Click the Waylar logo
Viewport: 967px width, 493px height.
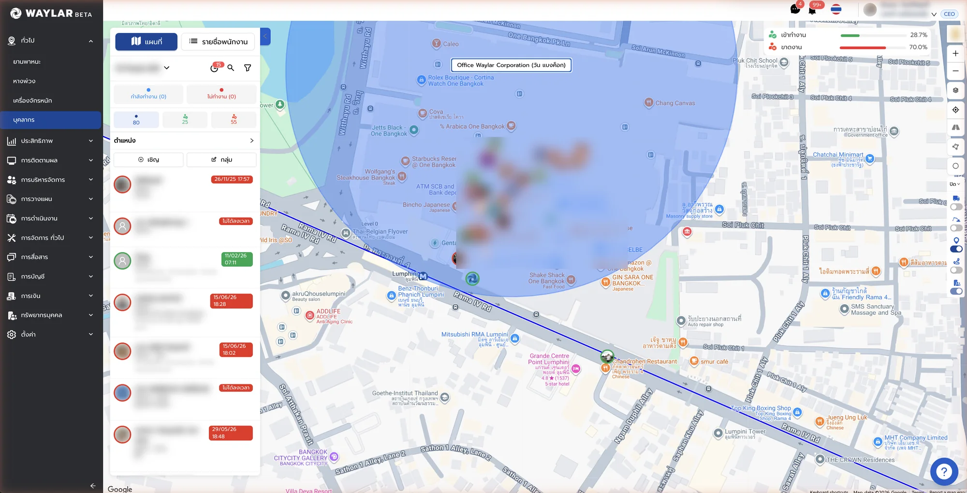point(51,14)
